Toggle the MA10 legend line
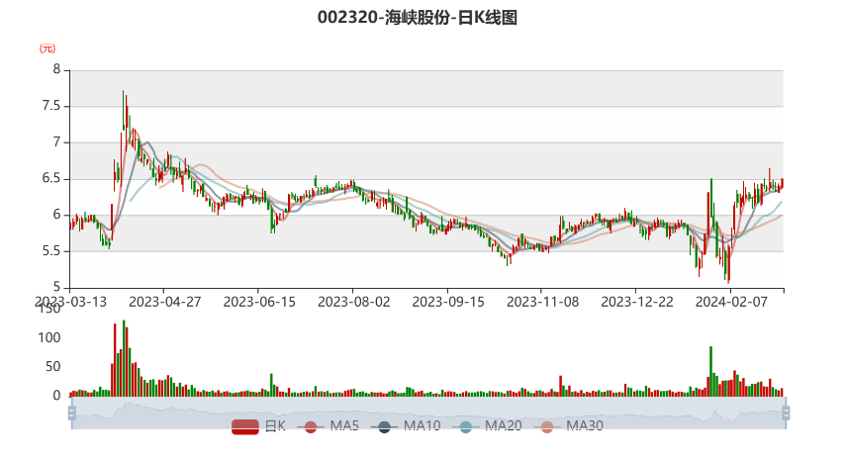 (406, 426)
